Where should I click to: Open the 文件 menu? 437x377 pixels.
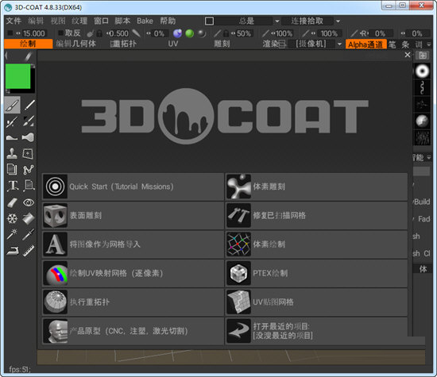coord(14,21)
